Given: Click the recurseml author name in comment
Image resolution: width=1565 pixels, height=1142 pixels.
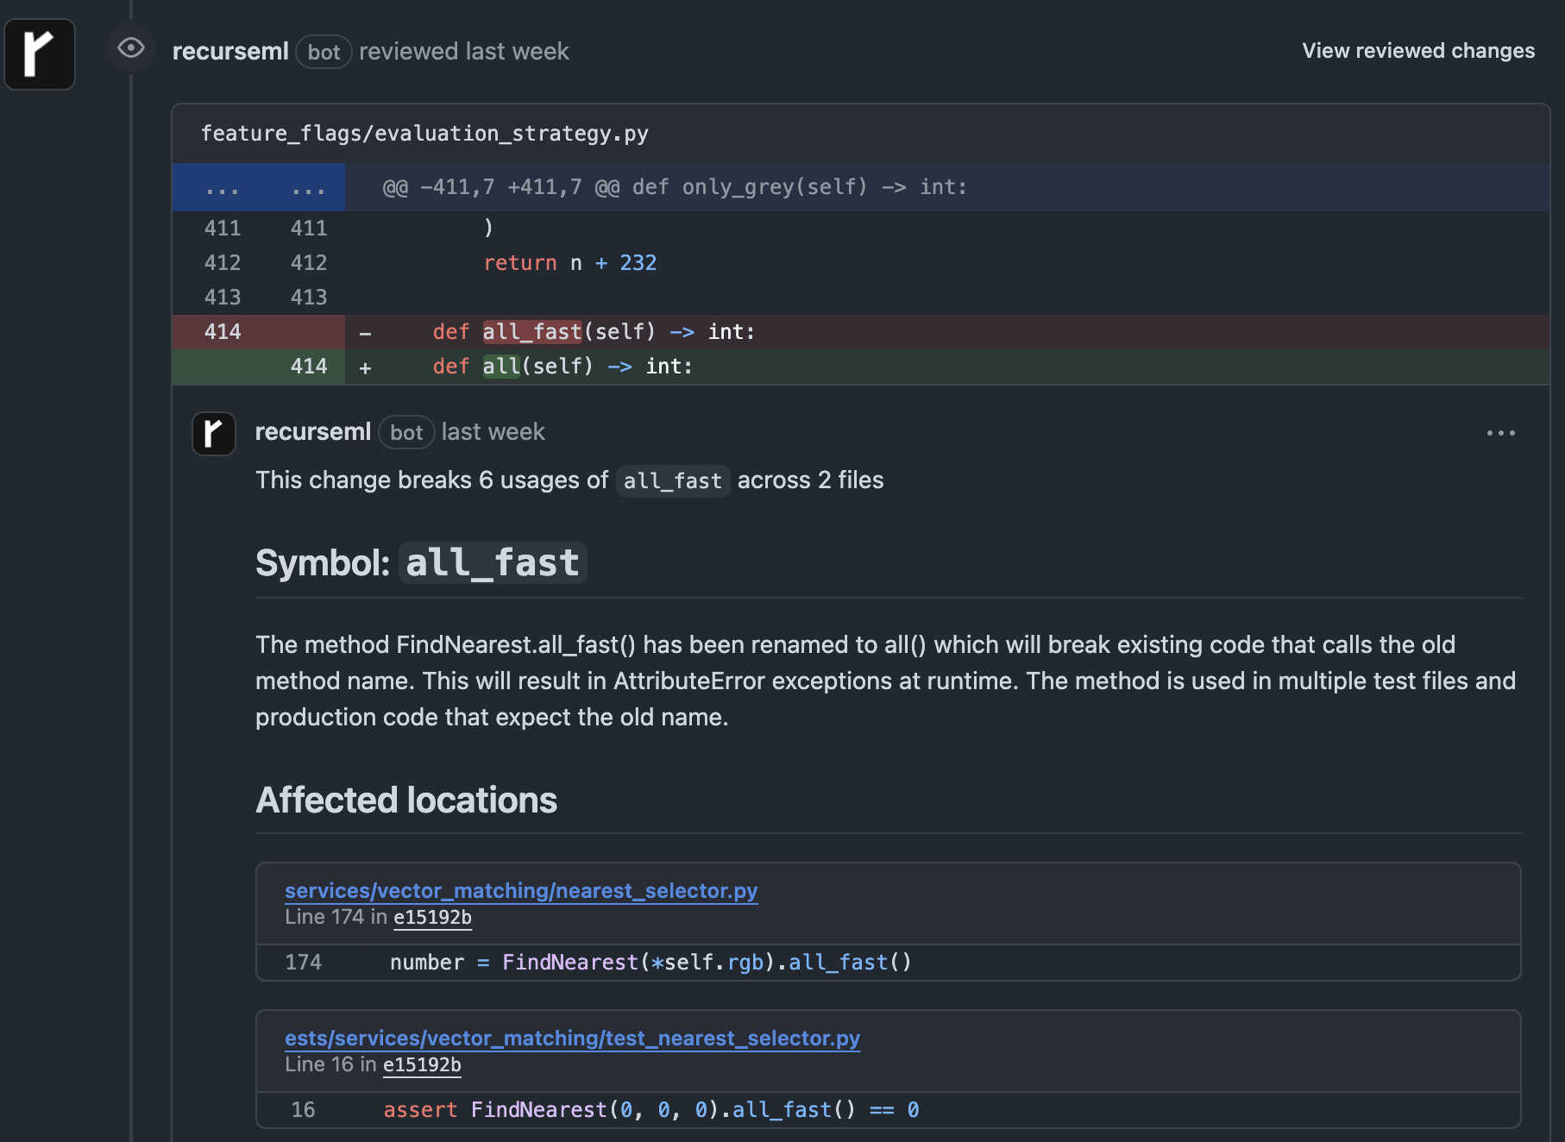Looking at the screenshot, I should point(312,432).
